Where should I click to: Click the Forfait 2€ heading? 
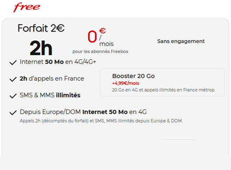pyautogui.click(x=41, y=28)
